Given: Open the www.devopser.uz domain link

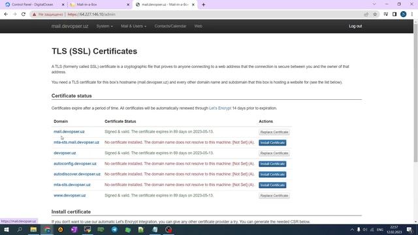Looking at the screenshot, I should (70, 195).
